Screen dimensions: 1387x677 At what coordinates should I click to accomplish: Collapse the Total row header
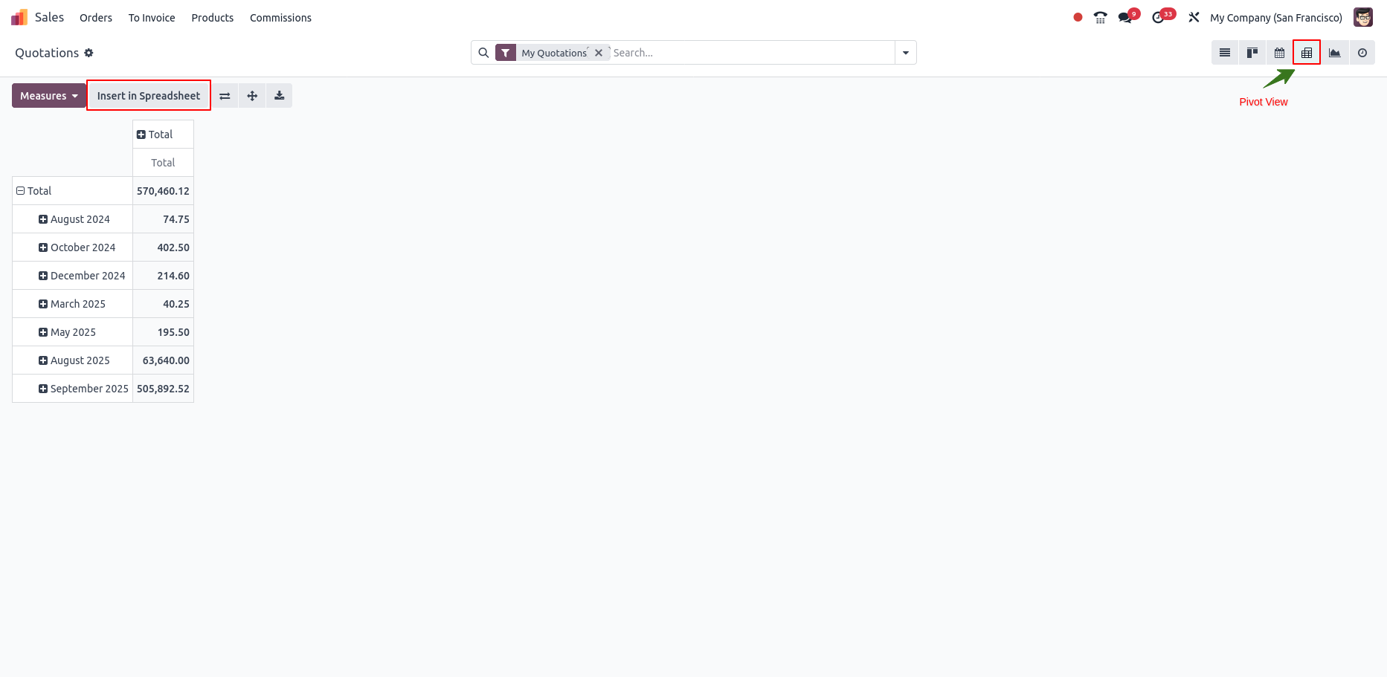[34, 191]
